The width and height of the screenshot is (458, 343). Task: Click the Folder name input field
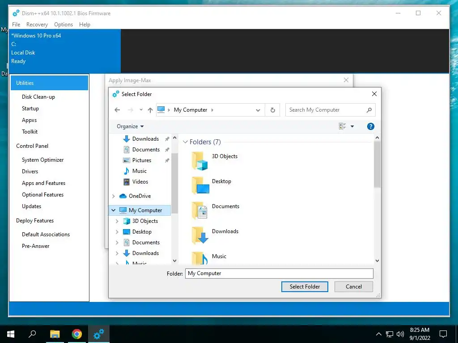coord(279,273)
